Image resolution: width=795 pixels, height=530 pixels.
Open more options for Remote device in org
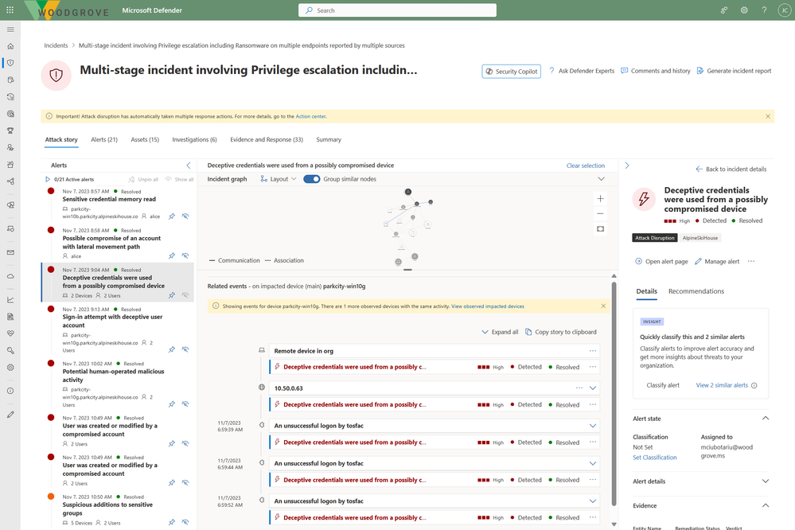click(592, 351)
